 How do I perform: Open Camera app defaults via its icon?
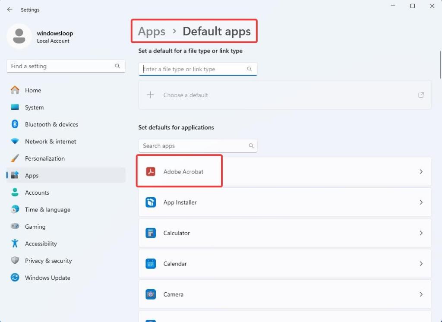point(151,294)
